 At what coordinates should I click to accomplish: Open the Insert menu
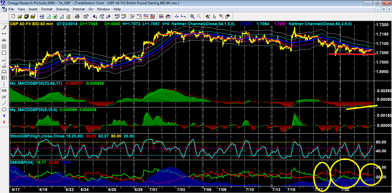[x=33, y=9]
